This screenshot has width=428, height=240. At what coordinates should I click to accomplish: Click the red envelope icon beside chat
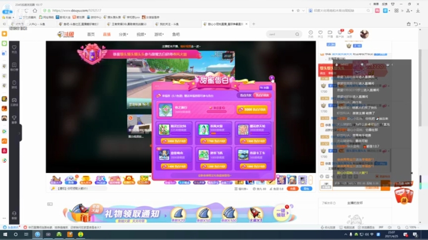click(x=404, y=196)
